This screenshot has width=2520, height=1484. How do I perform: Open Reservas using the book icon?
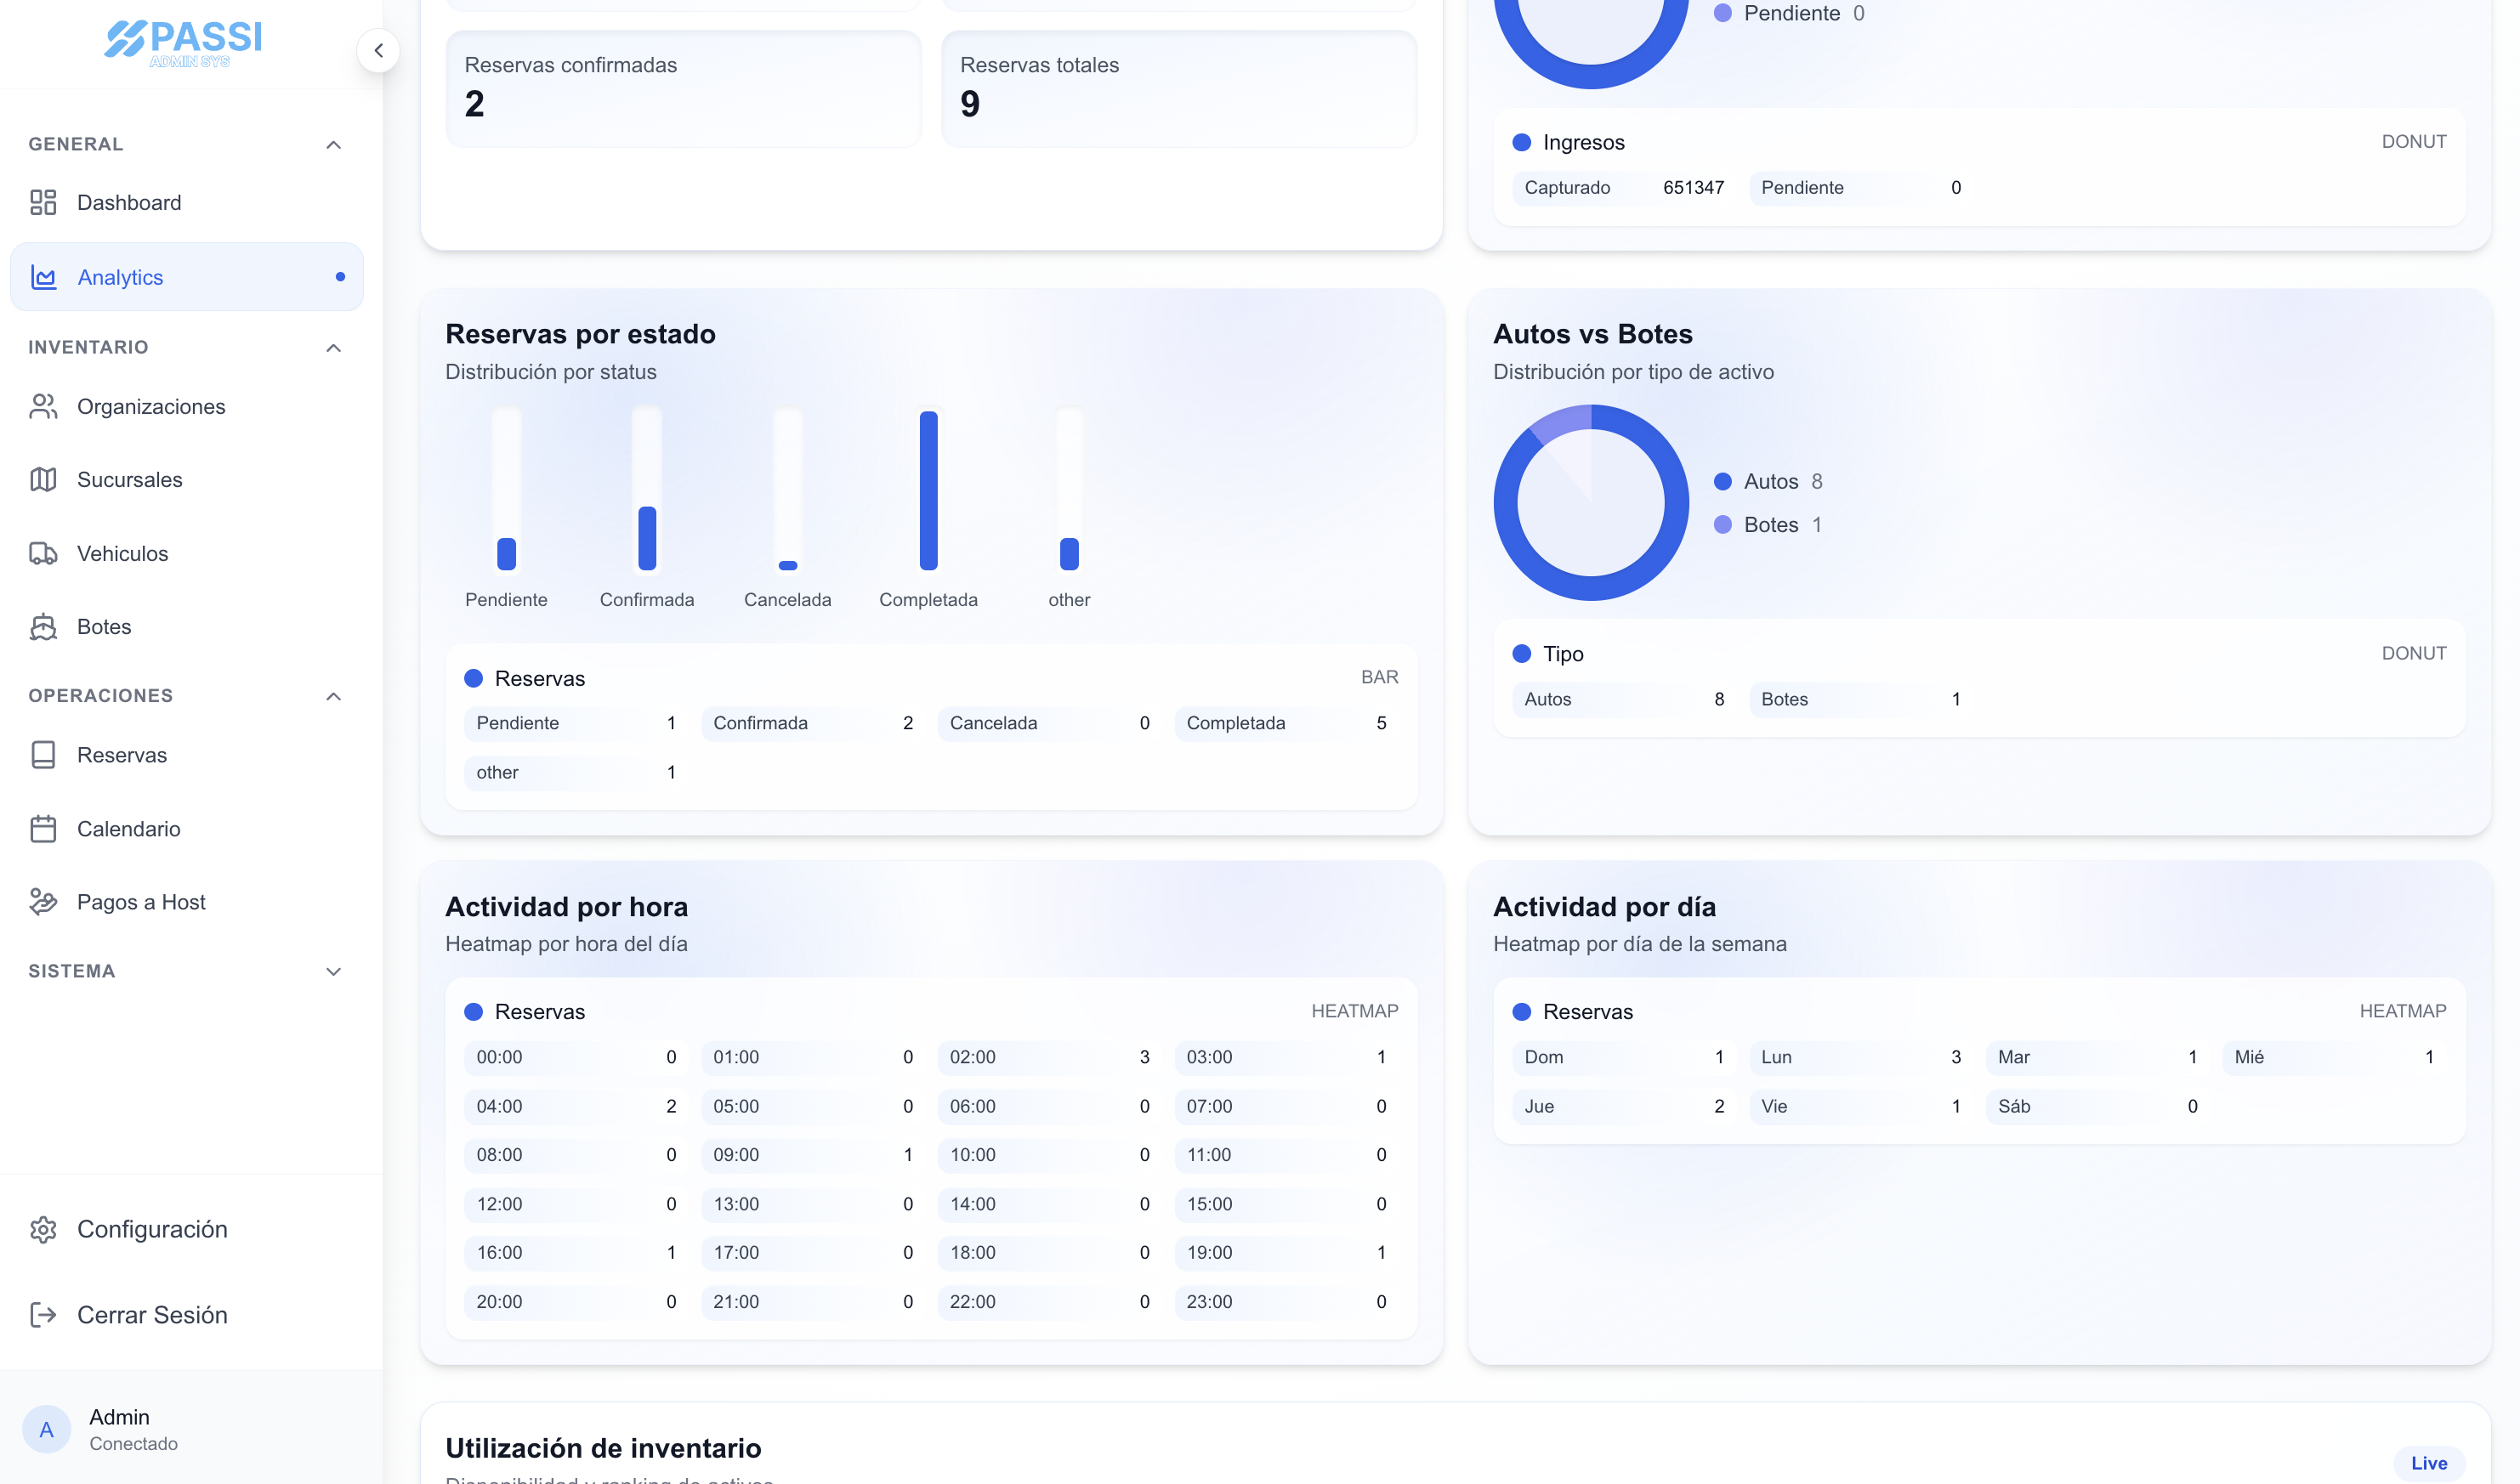[43, 755]
